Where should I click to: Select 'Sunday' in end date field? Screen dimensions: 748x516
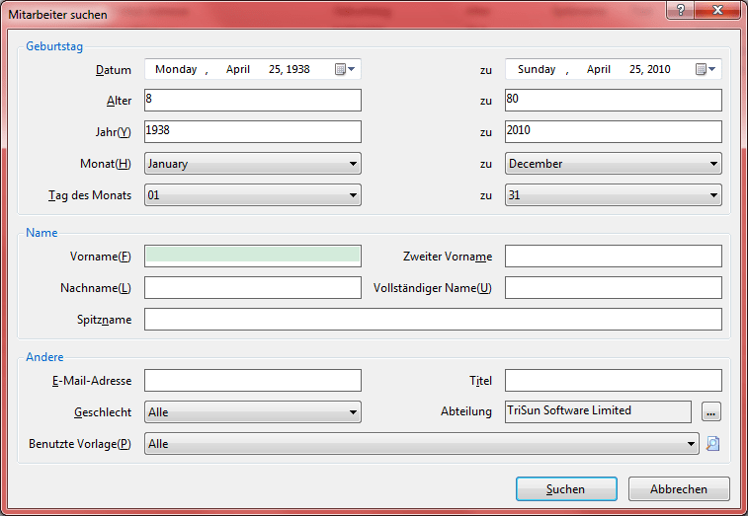(x=537, y=69)
